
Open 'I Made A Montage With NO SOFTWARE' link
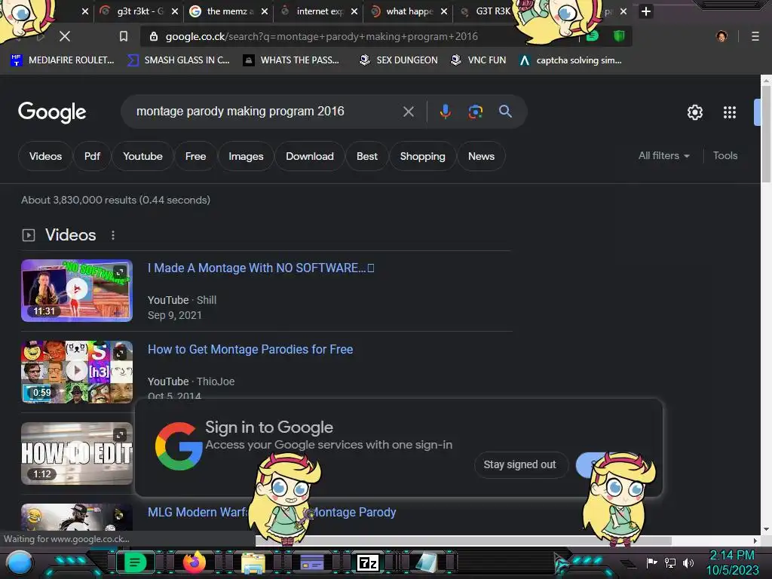click(x=261, y=268)
